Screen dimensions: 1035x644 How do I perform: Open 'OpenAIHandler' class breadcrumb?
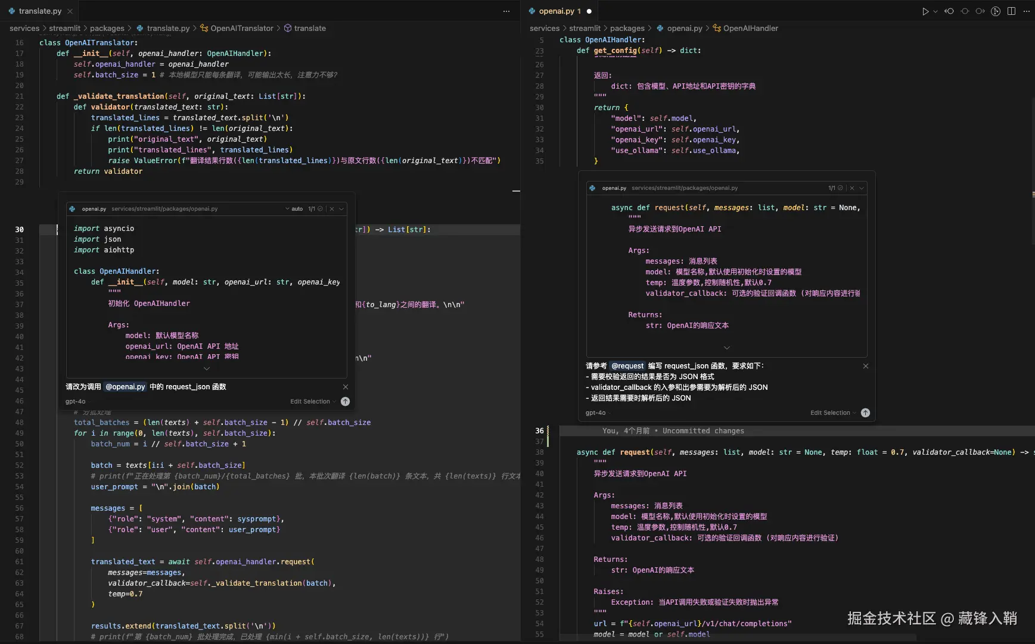[746, 29]
